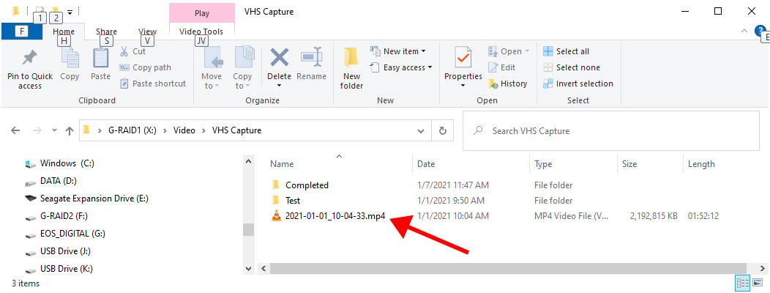Switch to large thumbnails view in status bar
The width and height of the screenshot is (770, 293).
pyautogui.click(x=758, y=283)
